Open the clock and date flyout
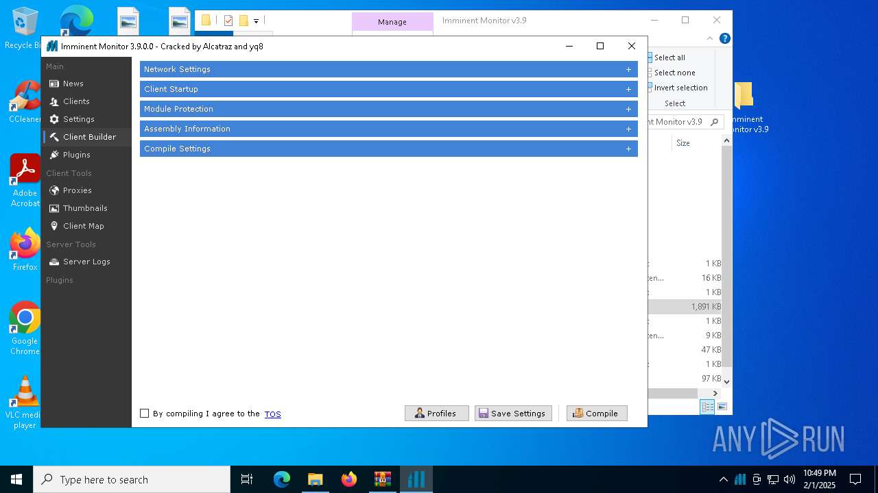 click(x=820, y=479)
